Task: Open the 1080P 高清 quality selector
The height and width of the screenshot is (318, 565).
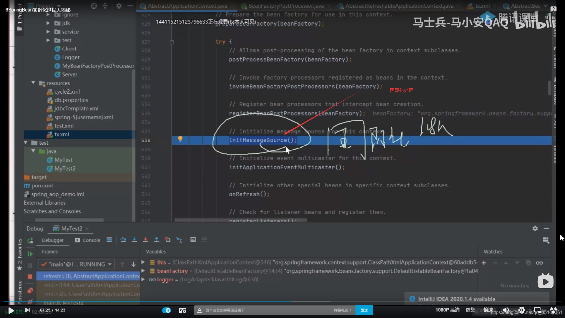Action: pos(447,310)
